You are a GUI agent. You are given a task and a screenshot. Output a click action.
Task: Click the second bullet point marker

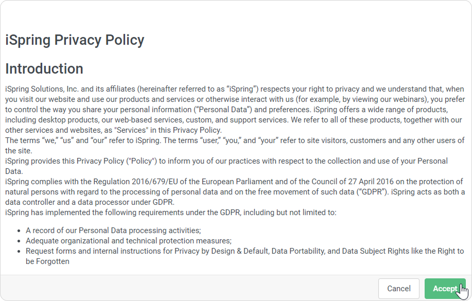tap(19, 241)
